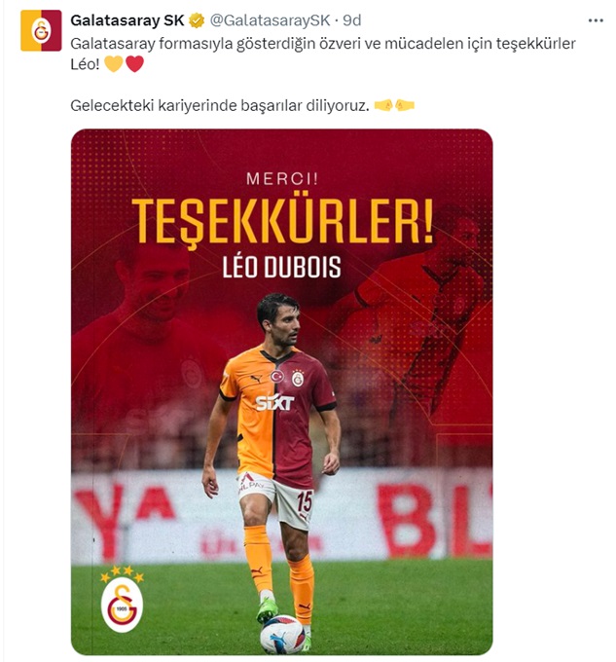Click the left fist bump emoji
Viewport: 616px width, 662px height.
pos(383,105)
